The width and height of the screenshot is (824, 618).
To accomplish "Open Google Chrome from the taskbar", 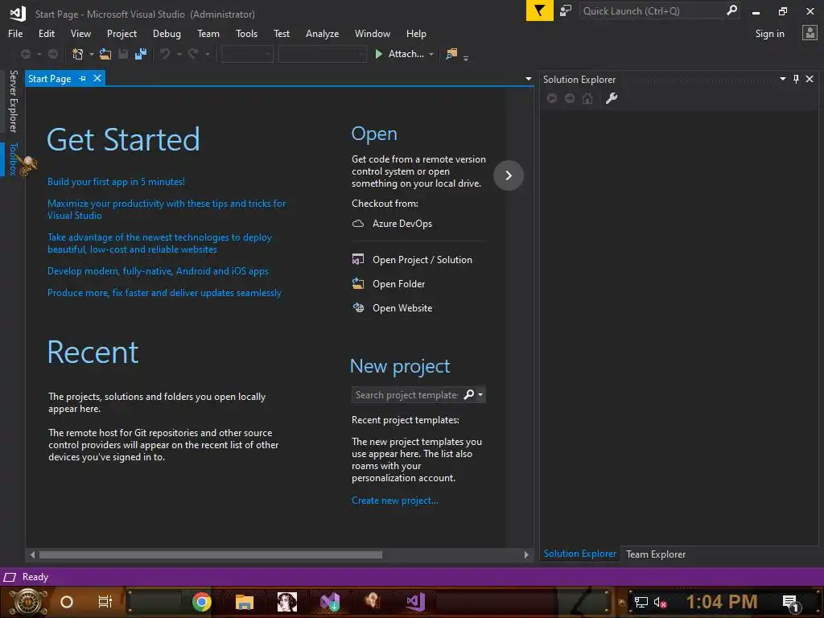I will pyautogui.click(x=202, y=602).
